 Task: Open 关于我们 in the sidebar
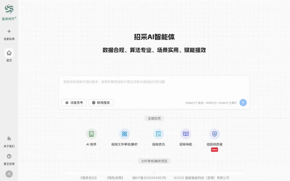(9, 142)
